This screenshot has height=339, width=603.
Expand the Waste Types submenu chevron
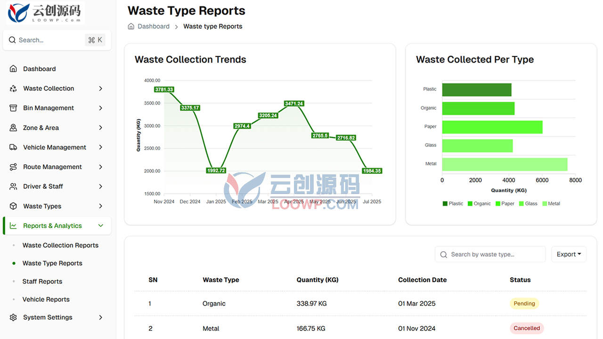coord(100,206)
